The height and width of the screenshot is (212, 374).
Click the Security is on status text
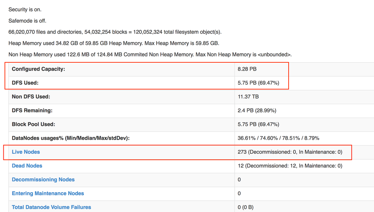coord(25,10)
